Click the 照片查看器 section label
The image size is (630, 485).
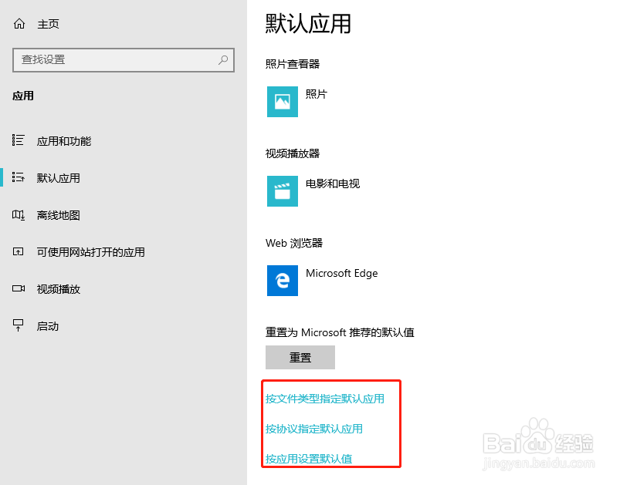293,64
